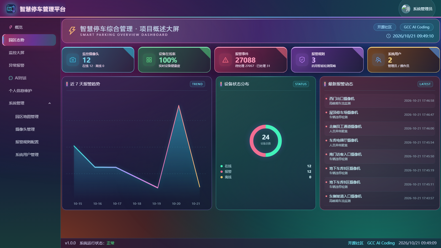Click the lightning bolt icon in the header banner

click(72, 31)
